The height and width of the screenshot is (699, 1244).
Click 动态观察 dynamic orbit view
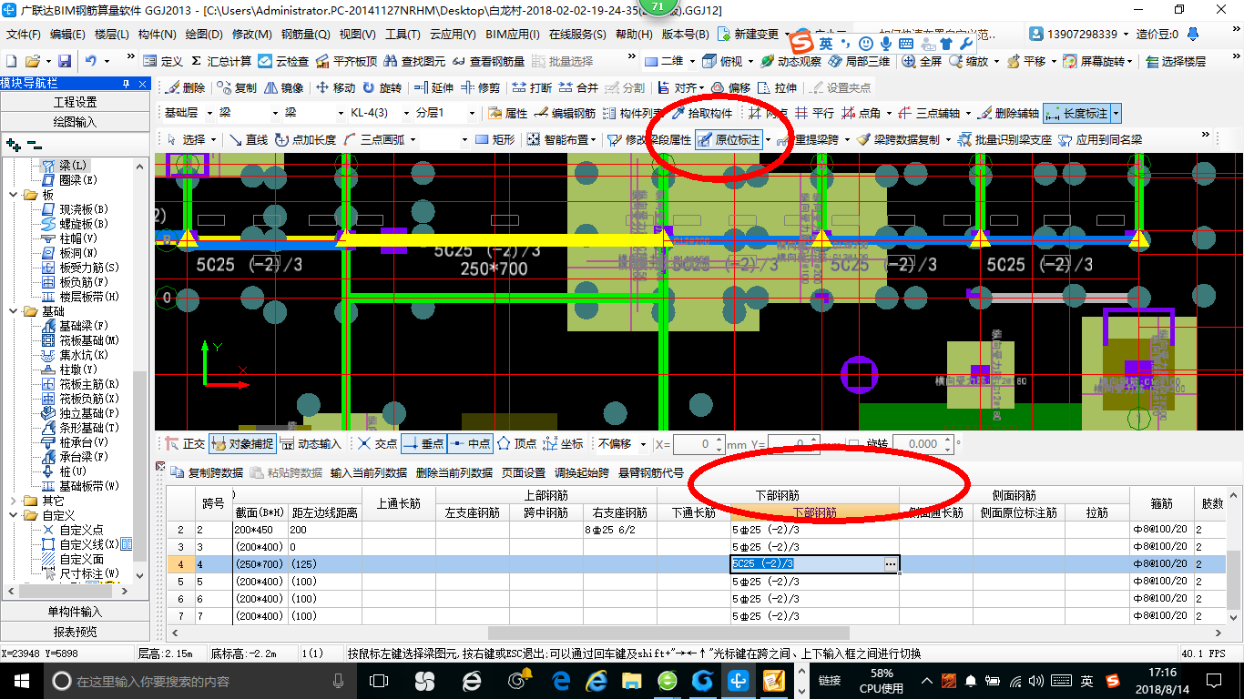(x=791, y=61)
